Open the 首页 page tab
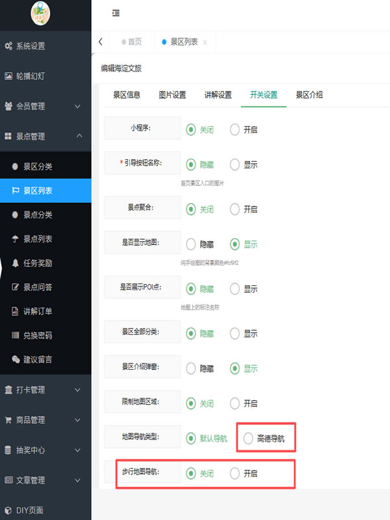The height and width of the screenshot is (520, 390). coord(132,42)
